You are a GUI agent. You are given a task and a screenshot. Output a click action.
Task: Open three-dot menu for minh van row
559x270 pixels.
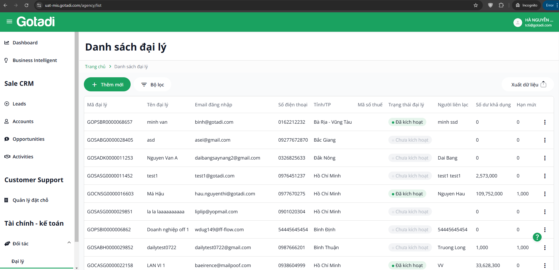tap(545, 122)
